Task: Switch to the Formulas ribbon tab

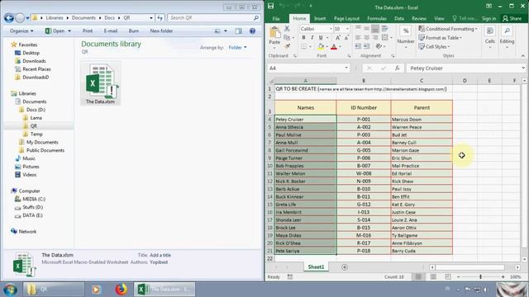Action: 377,18
